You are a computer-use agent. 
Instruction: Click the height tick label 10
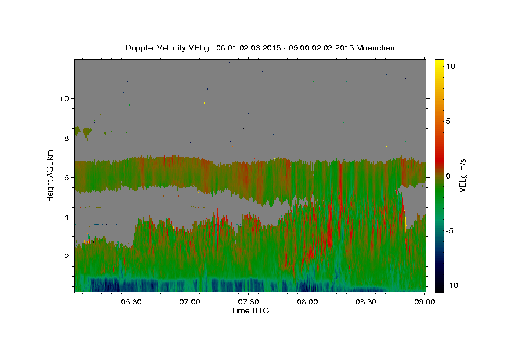pos(64,98)
